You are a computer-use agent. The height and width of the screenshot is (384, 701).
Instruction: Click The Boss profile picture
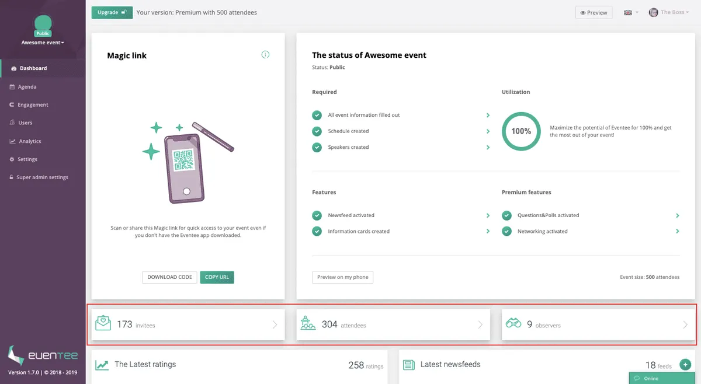click(654, 12)
